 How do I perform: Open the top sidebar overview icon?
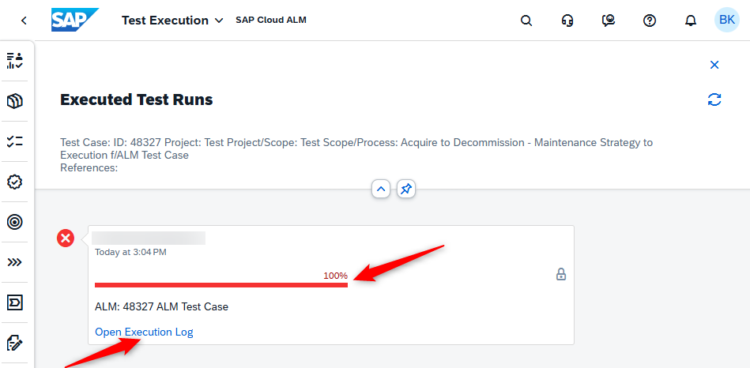[x=15, y=61]
